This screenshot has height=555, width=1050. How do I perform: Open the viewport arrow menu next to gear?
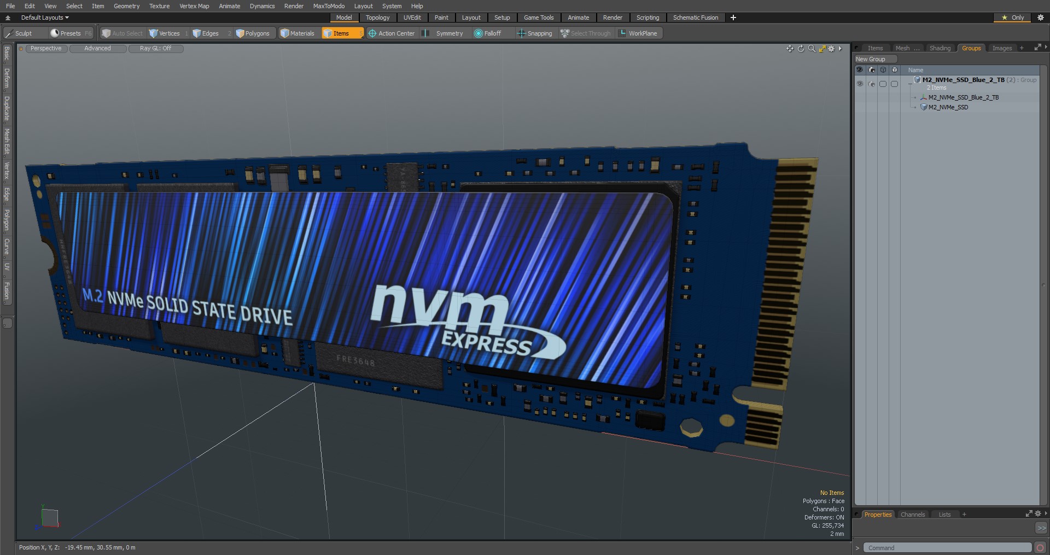click(x=840, y=49)
